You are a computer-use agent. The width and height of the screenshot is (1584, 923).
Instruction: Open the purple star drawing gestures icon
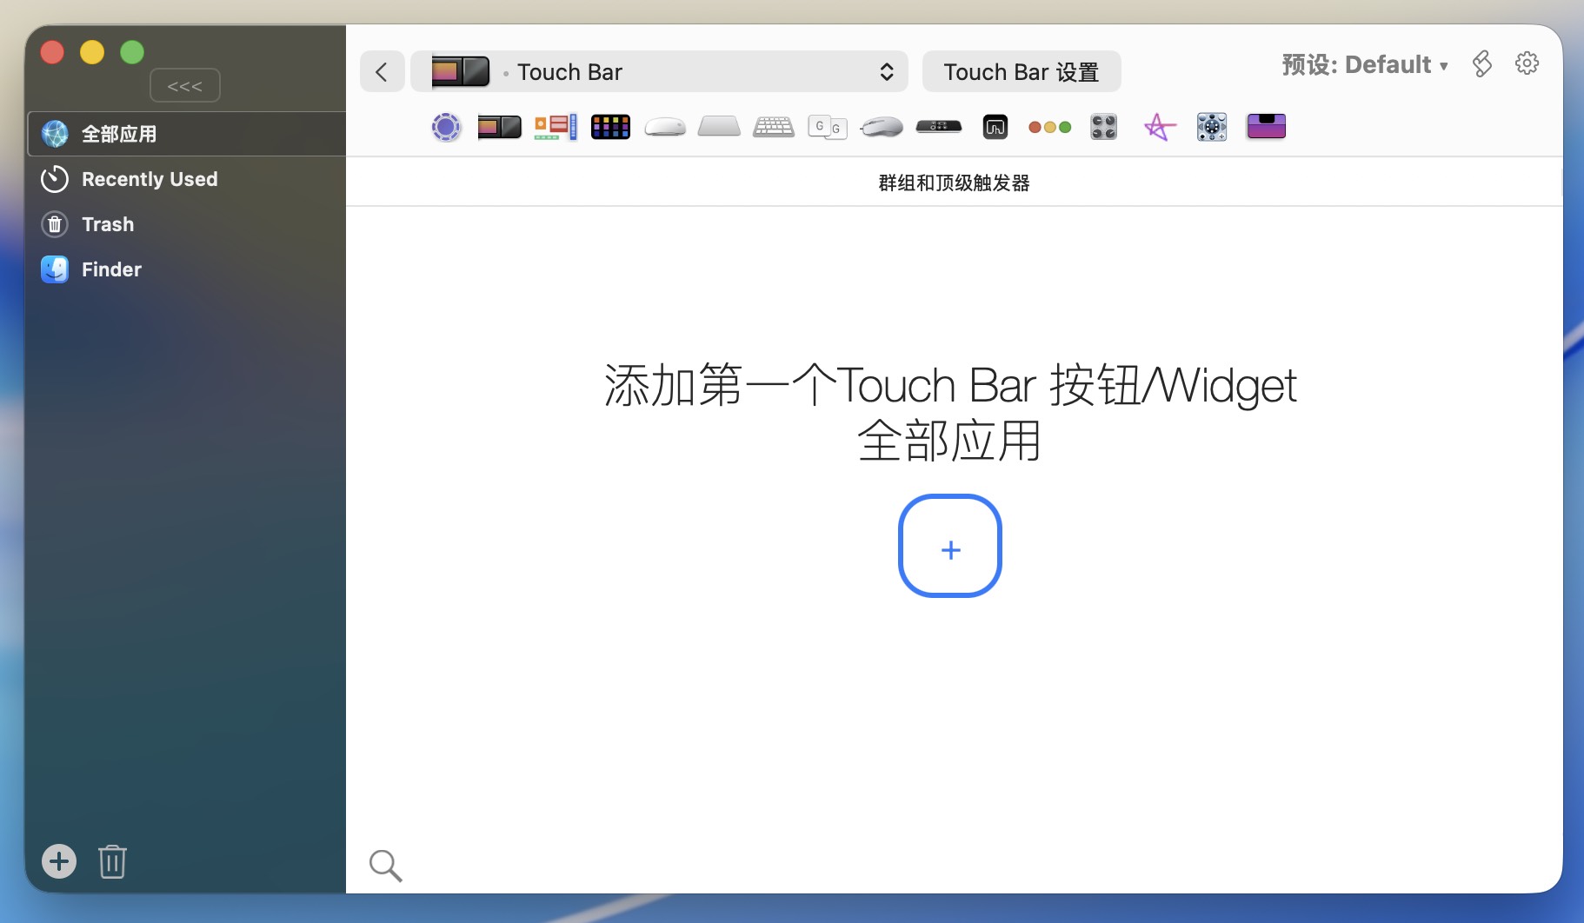coord(1159,128)
